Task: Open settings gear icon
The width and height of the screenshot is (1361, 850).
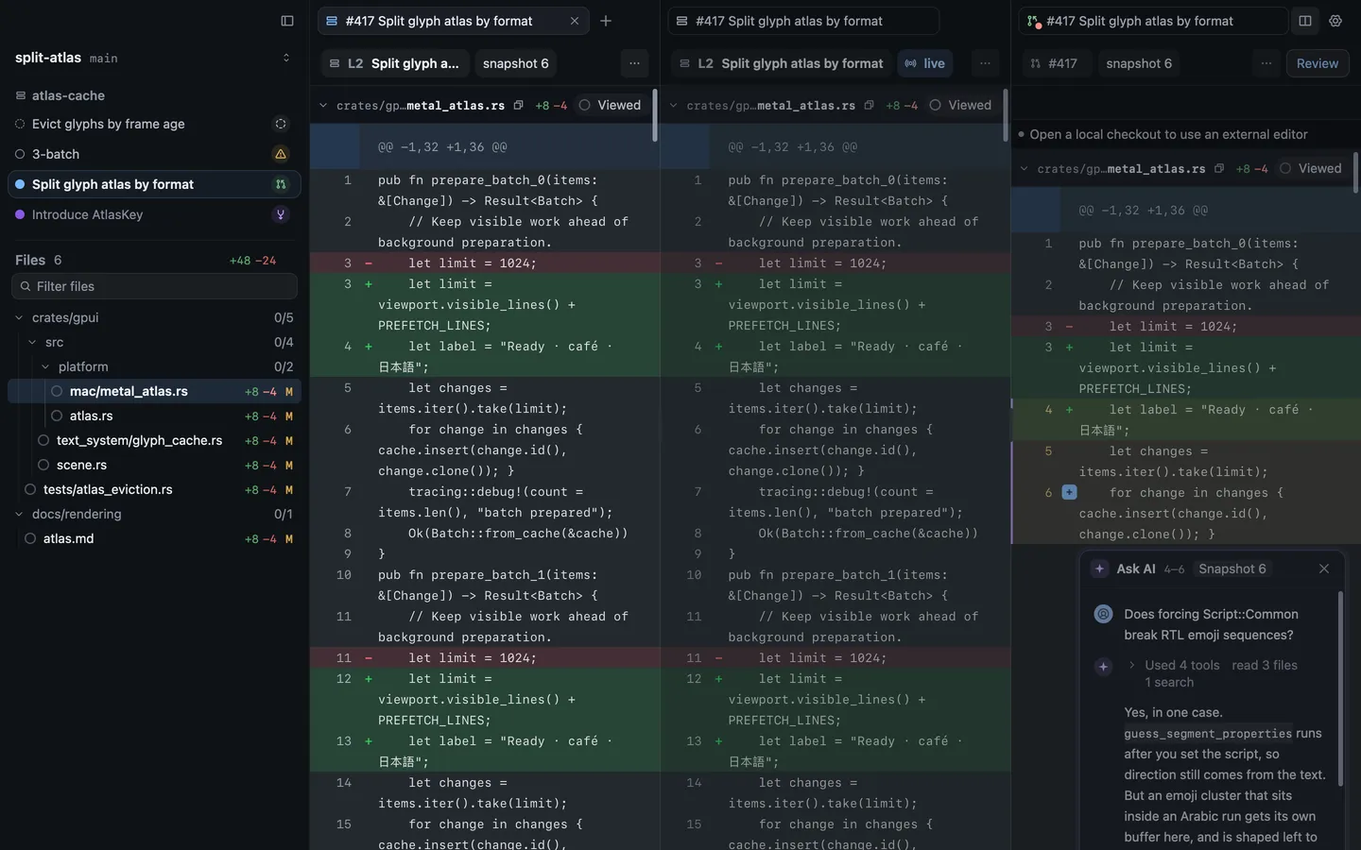Action: (x=1335, y=21)
